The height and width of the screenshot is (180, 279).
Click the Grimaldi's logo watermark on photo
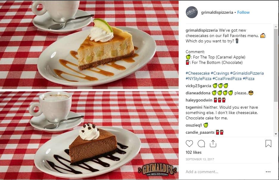click(x=157, y=170)
